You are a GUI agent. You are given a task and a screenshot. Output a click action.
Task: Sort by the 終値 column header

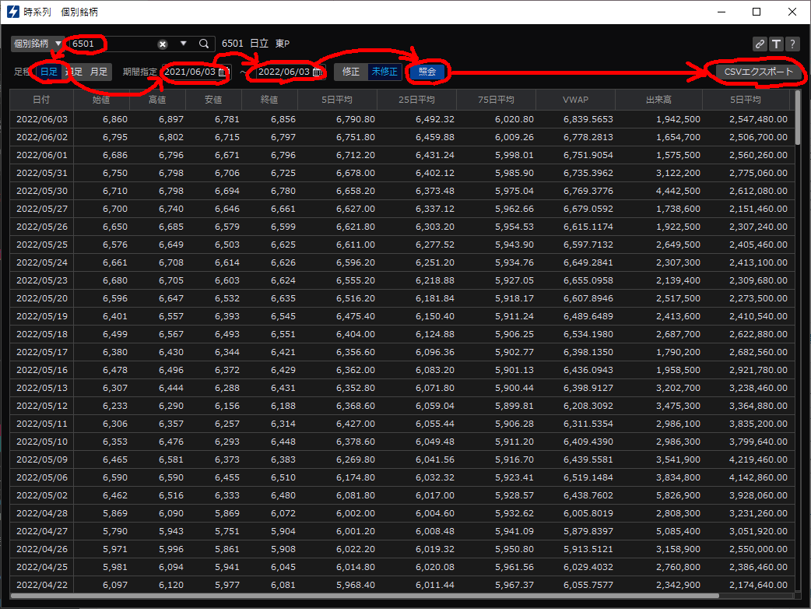[x=269, y=100]
